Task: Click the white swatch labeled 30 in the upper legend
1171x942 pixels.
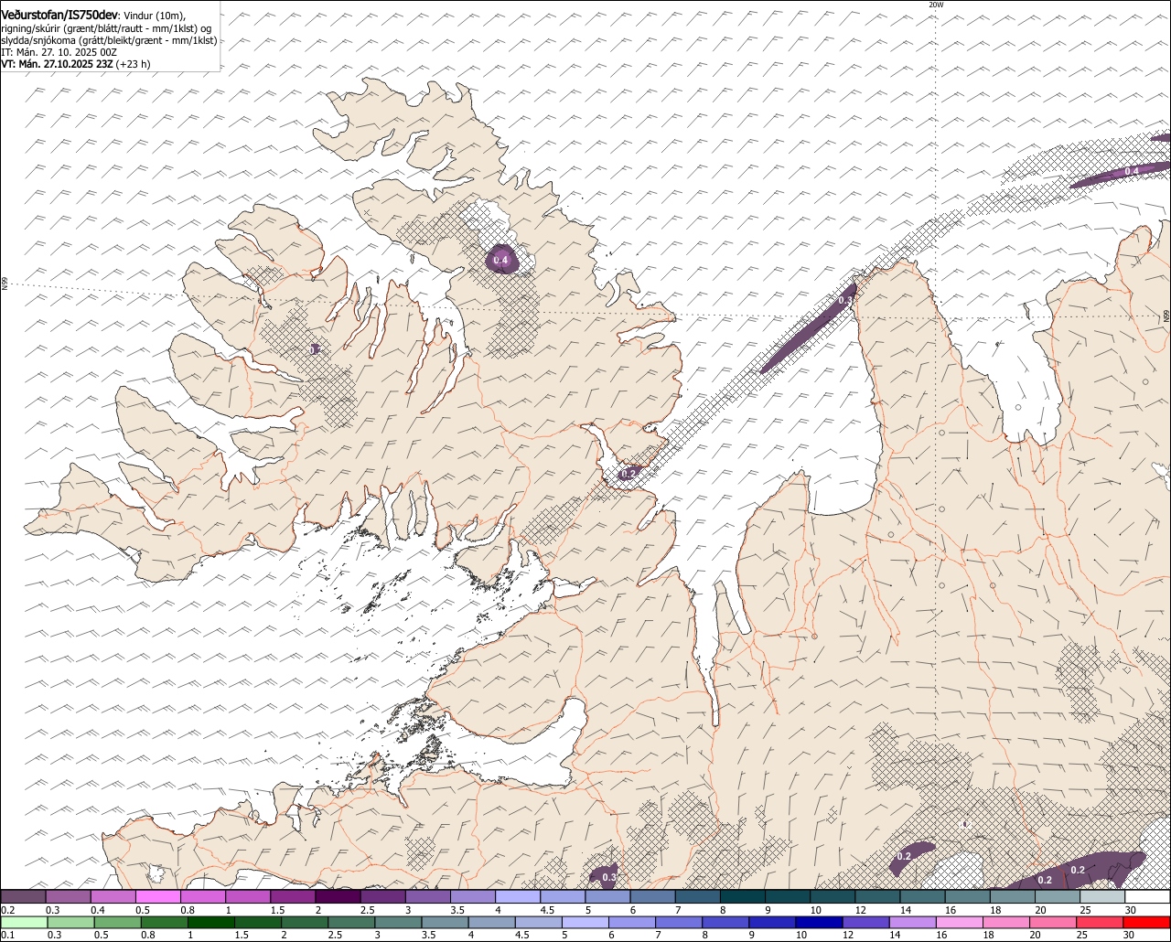Action: point(1148,896)
